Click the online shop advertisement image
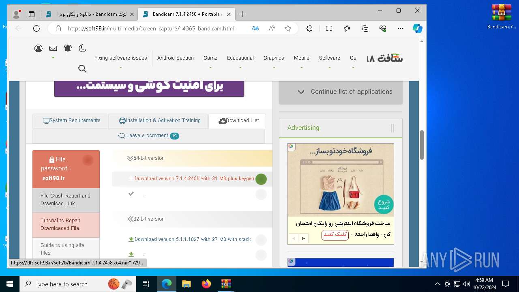519x292 pixels. coord(341,180)
